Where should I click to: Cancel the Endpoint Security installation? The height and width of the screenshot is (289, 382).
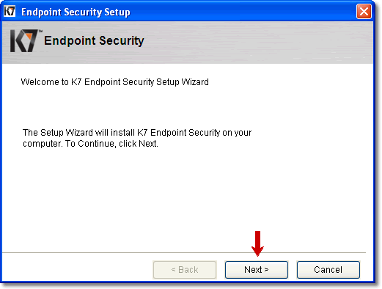click(328, 270)
